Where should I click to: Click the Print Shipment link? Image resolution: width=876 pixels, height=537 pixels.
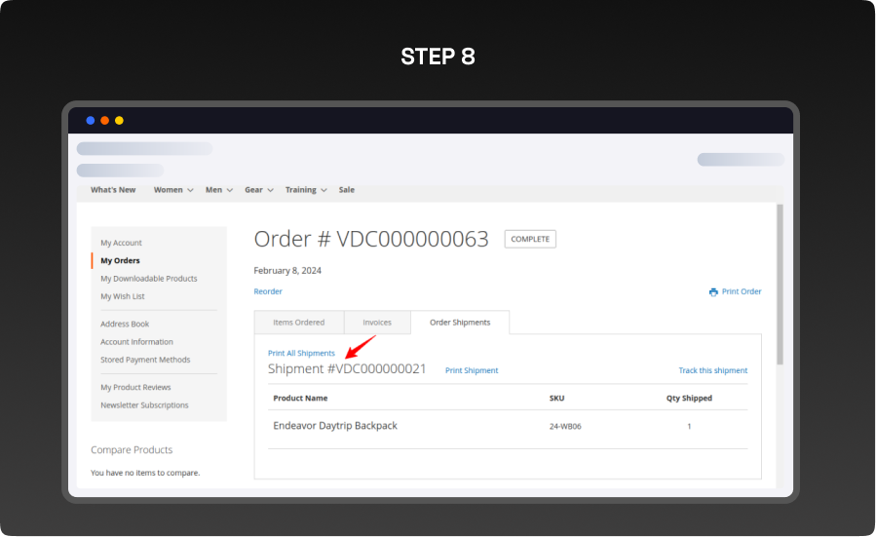(x=472, y=370)
